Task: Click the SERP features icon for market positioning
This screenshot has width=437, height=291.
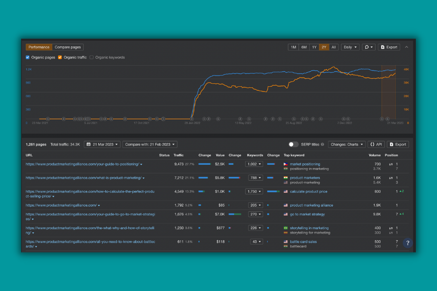Action: coord(391,164)
